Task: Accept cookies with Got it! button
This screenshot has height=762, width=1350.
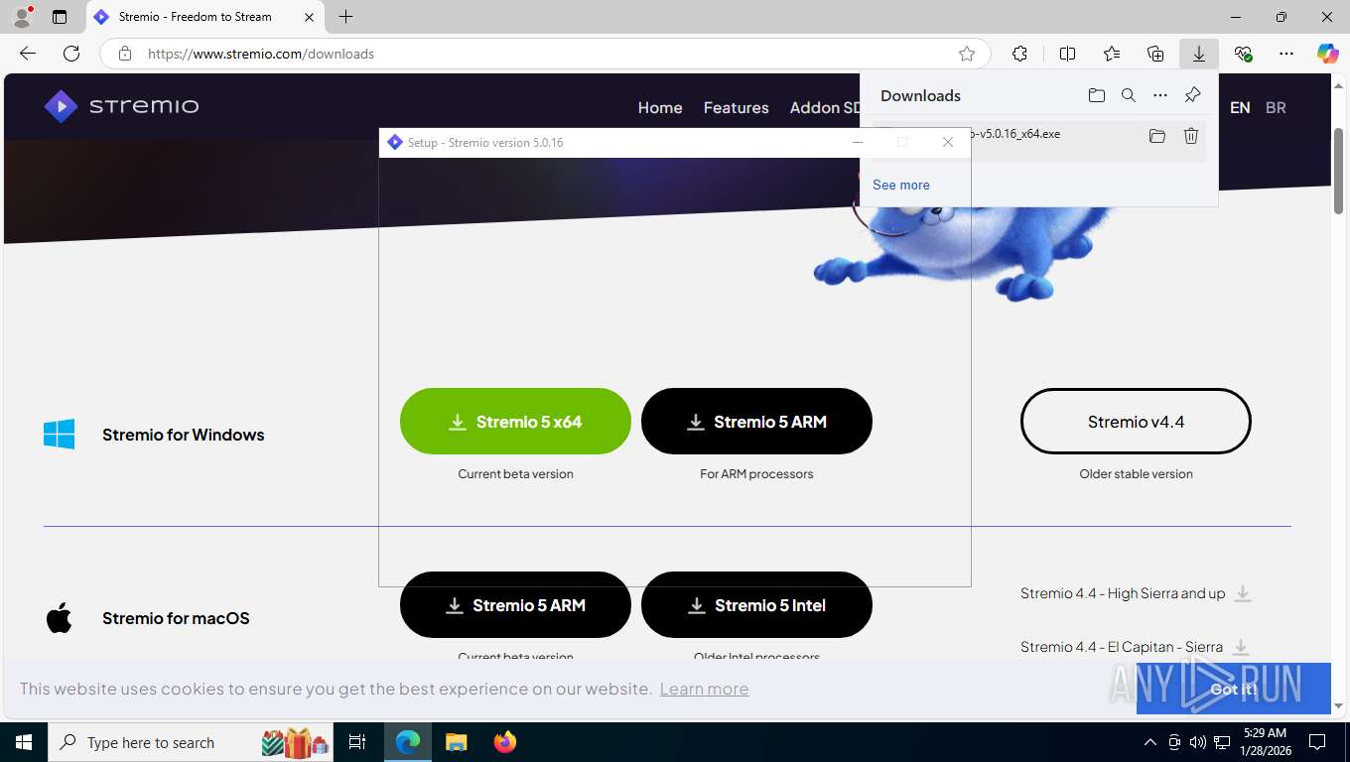Action: 1233,689
